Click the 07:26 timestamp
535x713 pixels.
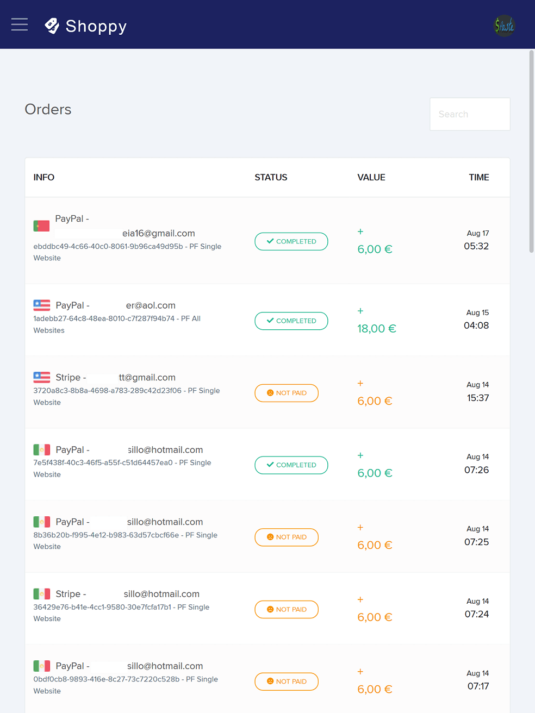pos(477,470)
